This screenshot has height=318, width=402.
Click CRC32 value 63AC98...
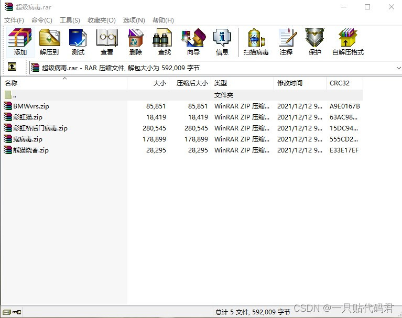coord(343,117)
